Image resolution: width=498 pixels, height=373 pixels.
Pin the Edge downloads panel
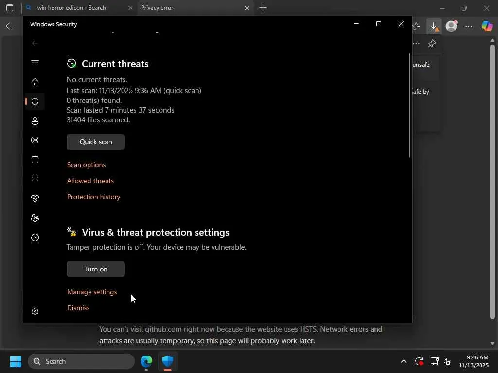(x=432, y=43)
